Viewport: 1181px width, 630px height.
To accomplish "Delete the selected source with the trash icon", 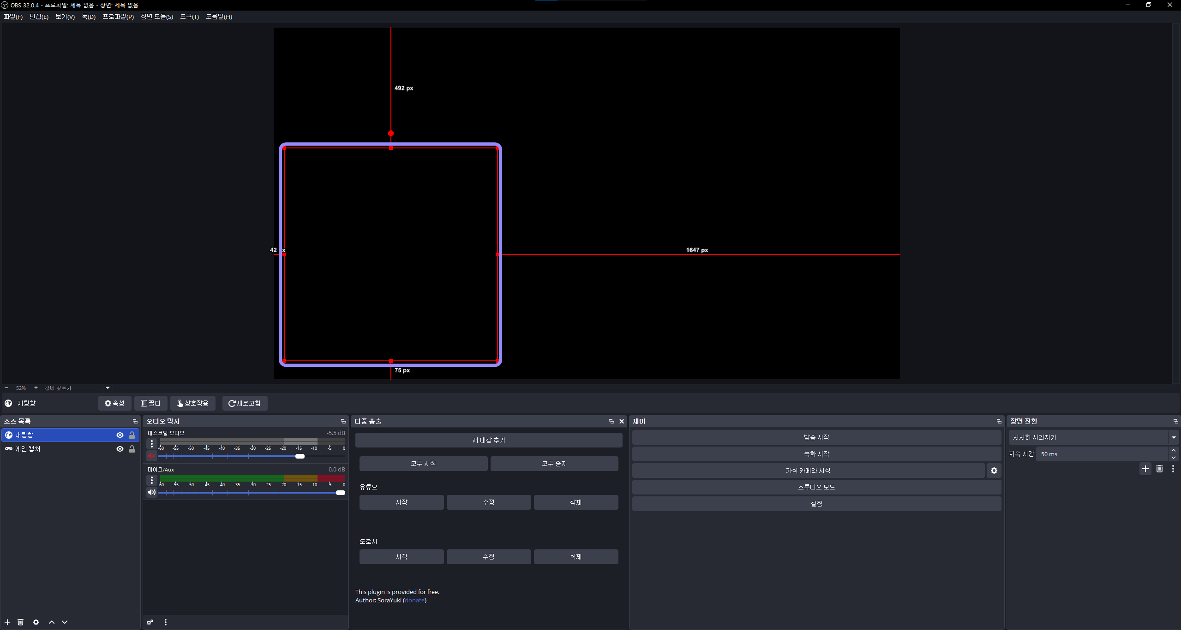I will point(20,622).
